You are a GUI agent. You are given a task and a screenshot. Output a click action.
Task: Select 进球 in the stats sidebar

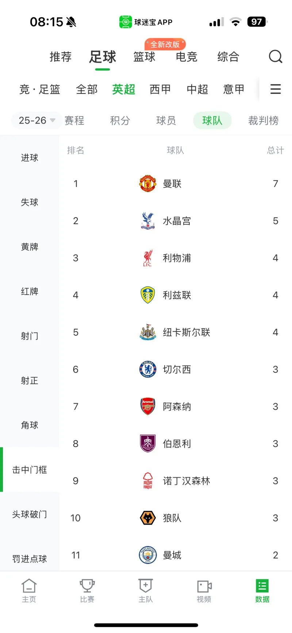coord(30,158)
